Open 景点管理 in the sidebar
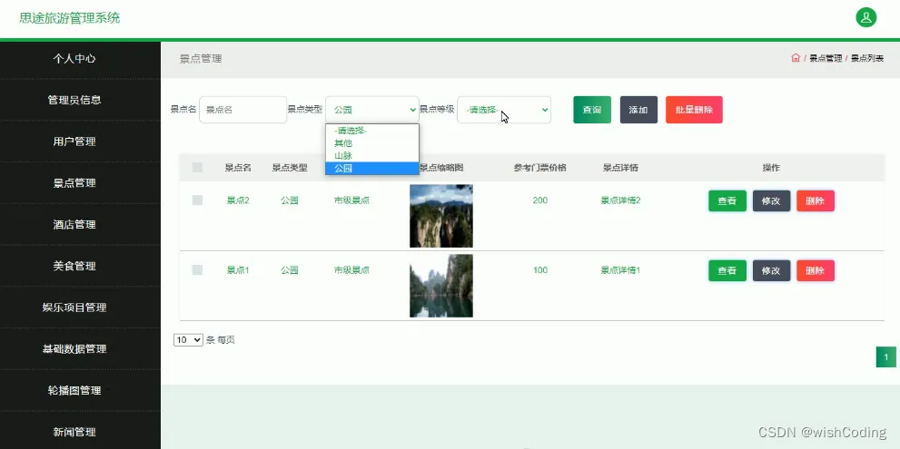 (74, 183)
